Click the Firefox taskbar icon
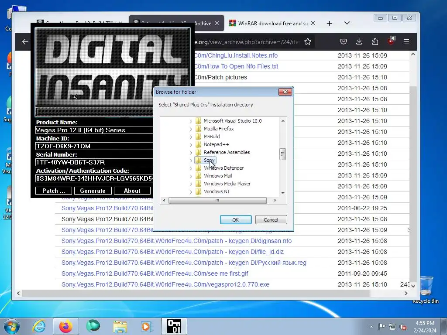The width and height of the screenshot is (447, 335). 66,326
